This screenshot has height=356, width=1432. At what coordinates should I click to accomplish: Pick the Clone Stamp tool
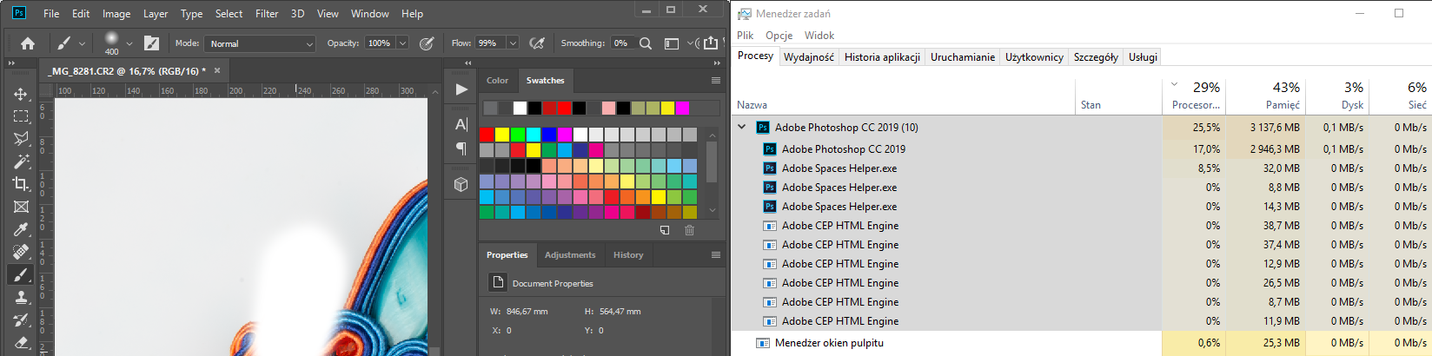[21, 297]
